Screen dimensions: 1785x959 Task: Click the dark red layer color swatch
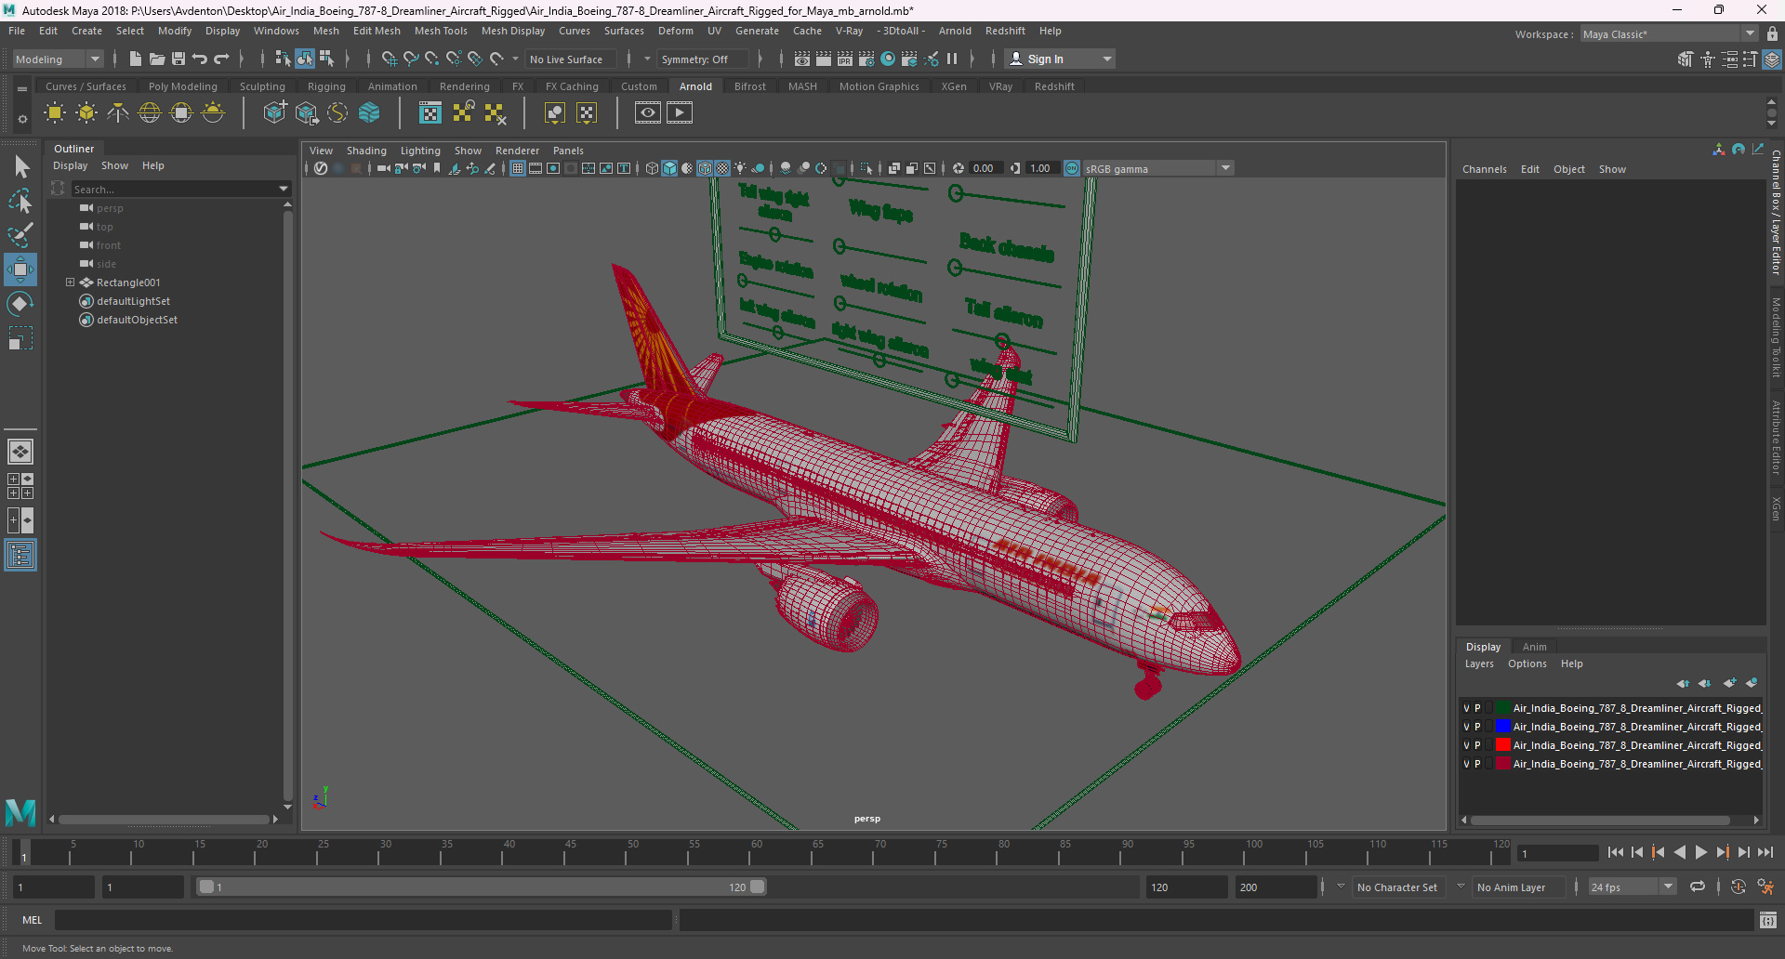(x=1502, y=764)
